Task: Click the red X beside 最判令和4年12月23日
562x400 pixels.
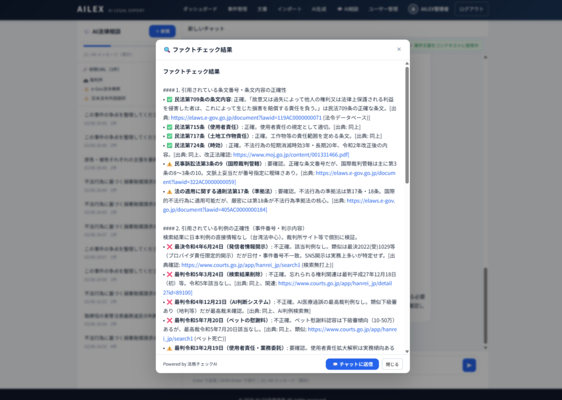Action: pos(170,302)
